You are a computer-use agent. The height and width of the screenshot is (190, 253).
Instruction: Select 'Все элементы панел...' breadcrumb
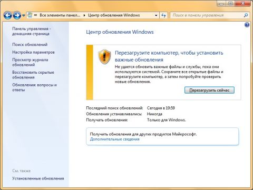60,15
